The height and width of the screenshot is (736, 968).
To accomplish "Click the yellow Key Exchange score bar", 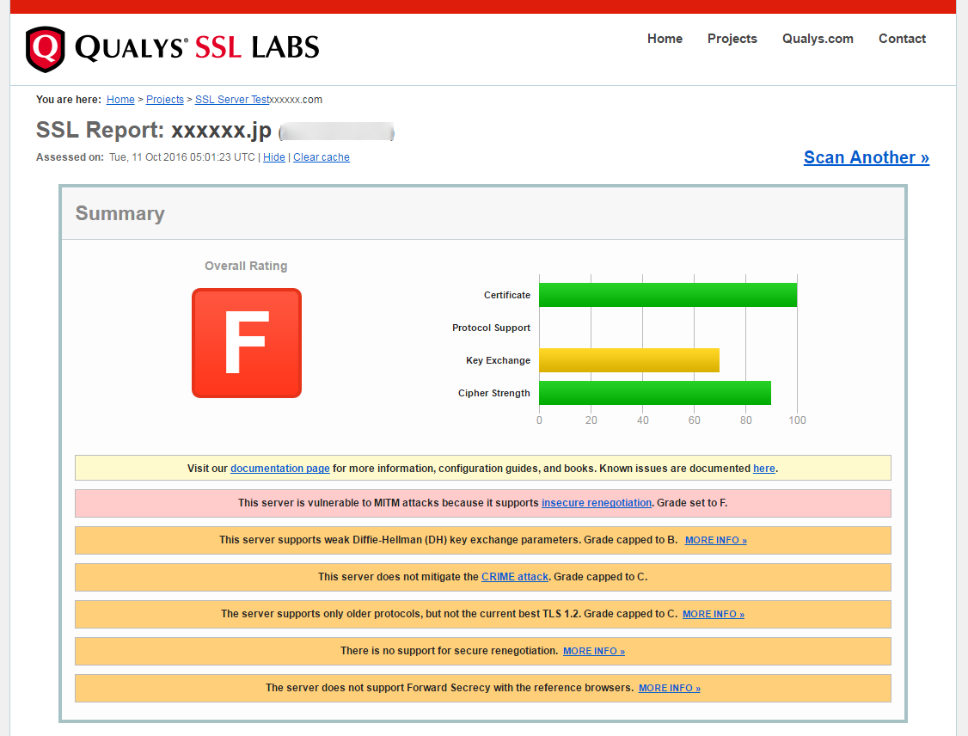I will pyautogui.click(x=629, y=360).
